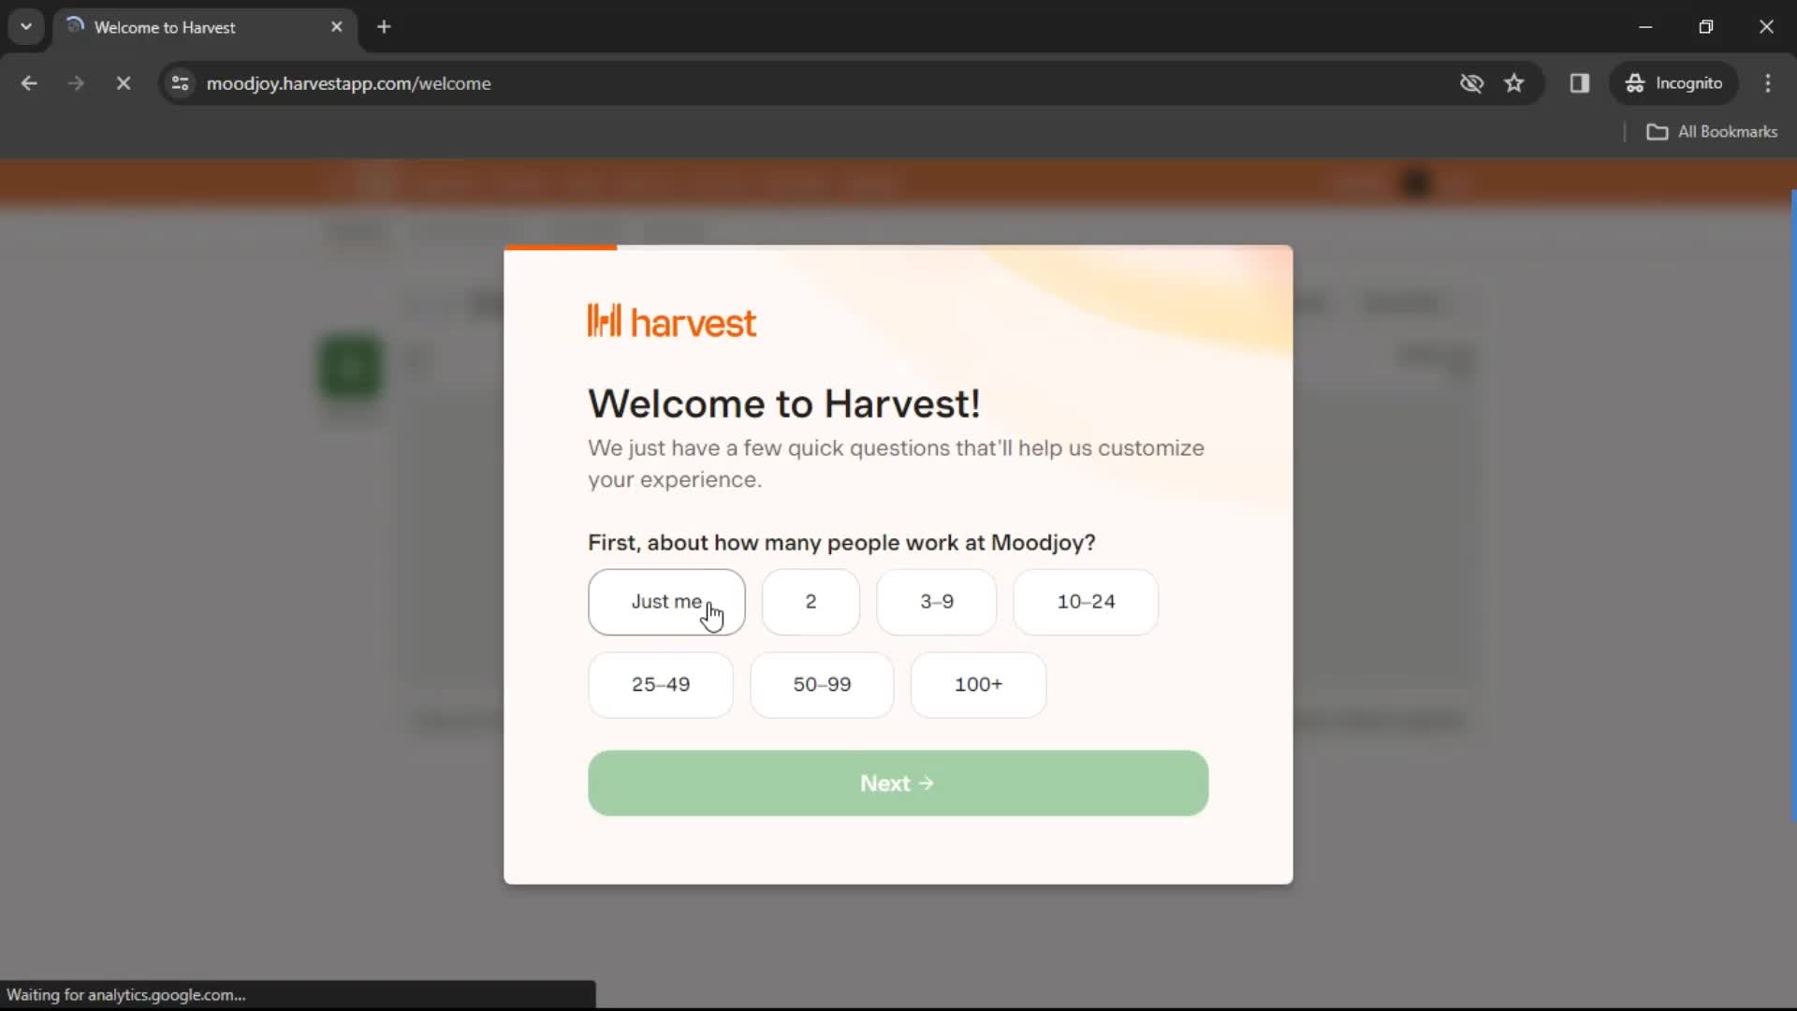Viewport: 1797px width, 1011px height.
Task: Select '3-9' people company size option
Action: 937,601
